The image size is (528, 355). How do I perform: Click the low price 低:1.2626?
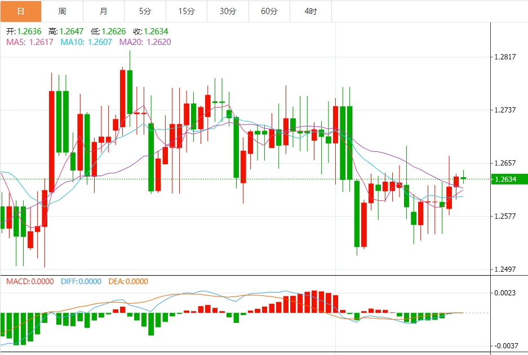pyautogui.click(x=108, y=32)
